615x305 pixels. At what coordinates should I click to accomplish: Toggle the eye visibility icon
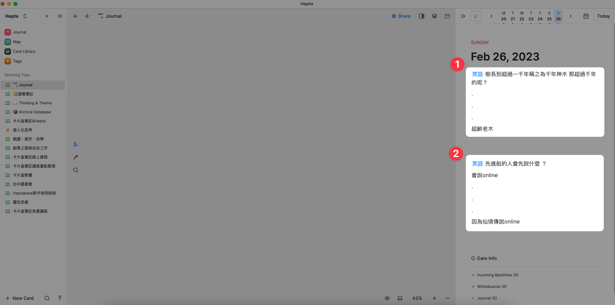point(387,298)
